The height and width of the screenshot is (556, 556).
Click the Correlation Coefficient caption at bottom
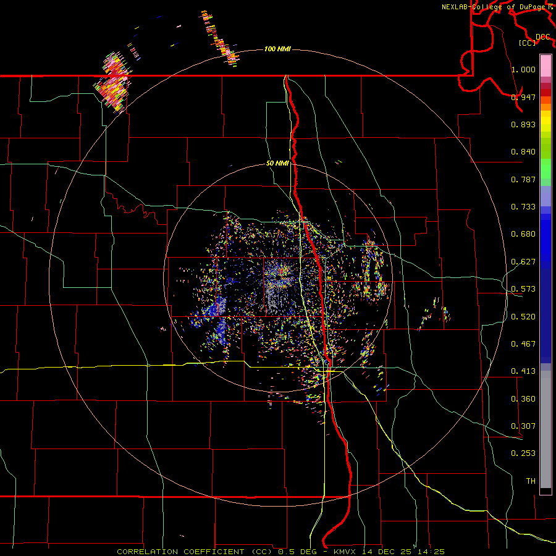(x=280, y=552)
